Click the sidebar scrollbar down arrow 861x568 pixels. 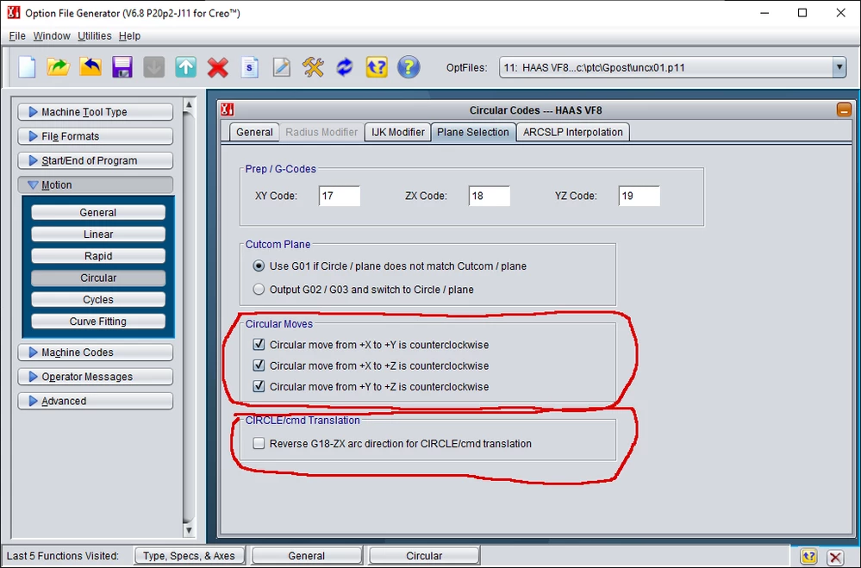coord(189,530)
